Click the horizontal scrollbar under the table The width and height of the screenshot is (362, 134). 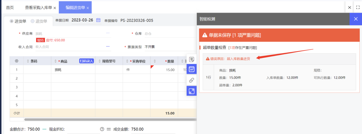pyautogui.click(x=110, y=119)
